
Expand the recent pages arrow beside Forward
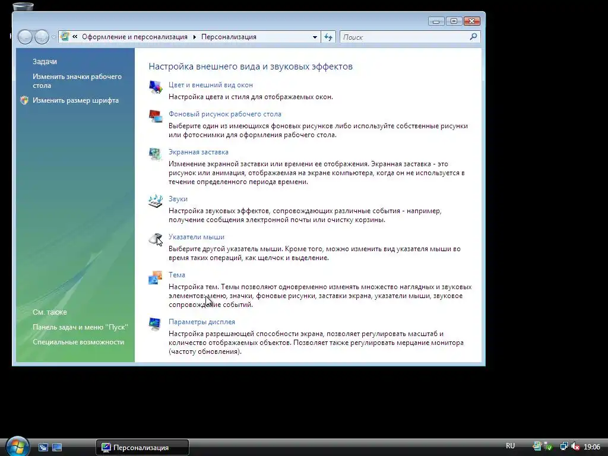tap(53, 37)
